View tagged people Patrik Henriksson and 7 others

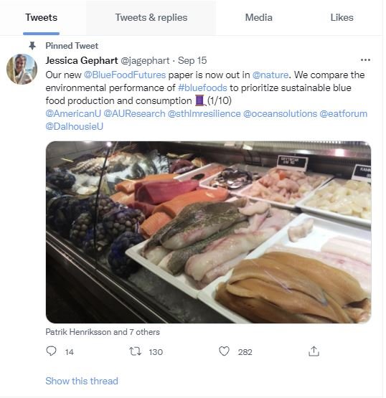(x=103, y=332)
